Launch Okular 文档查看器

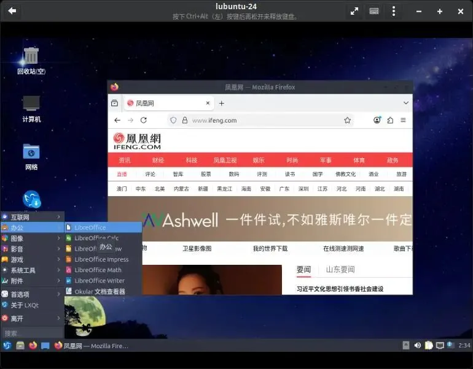point(103,291)
